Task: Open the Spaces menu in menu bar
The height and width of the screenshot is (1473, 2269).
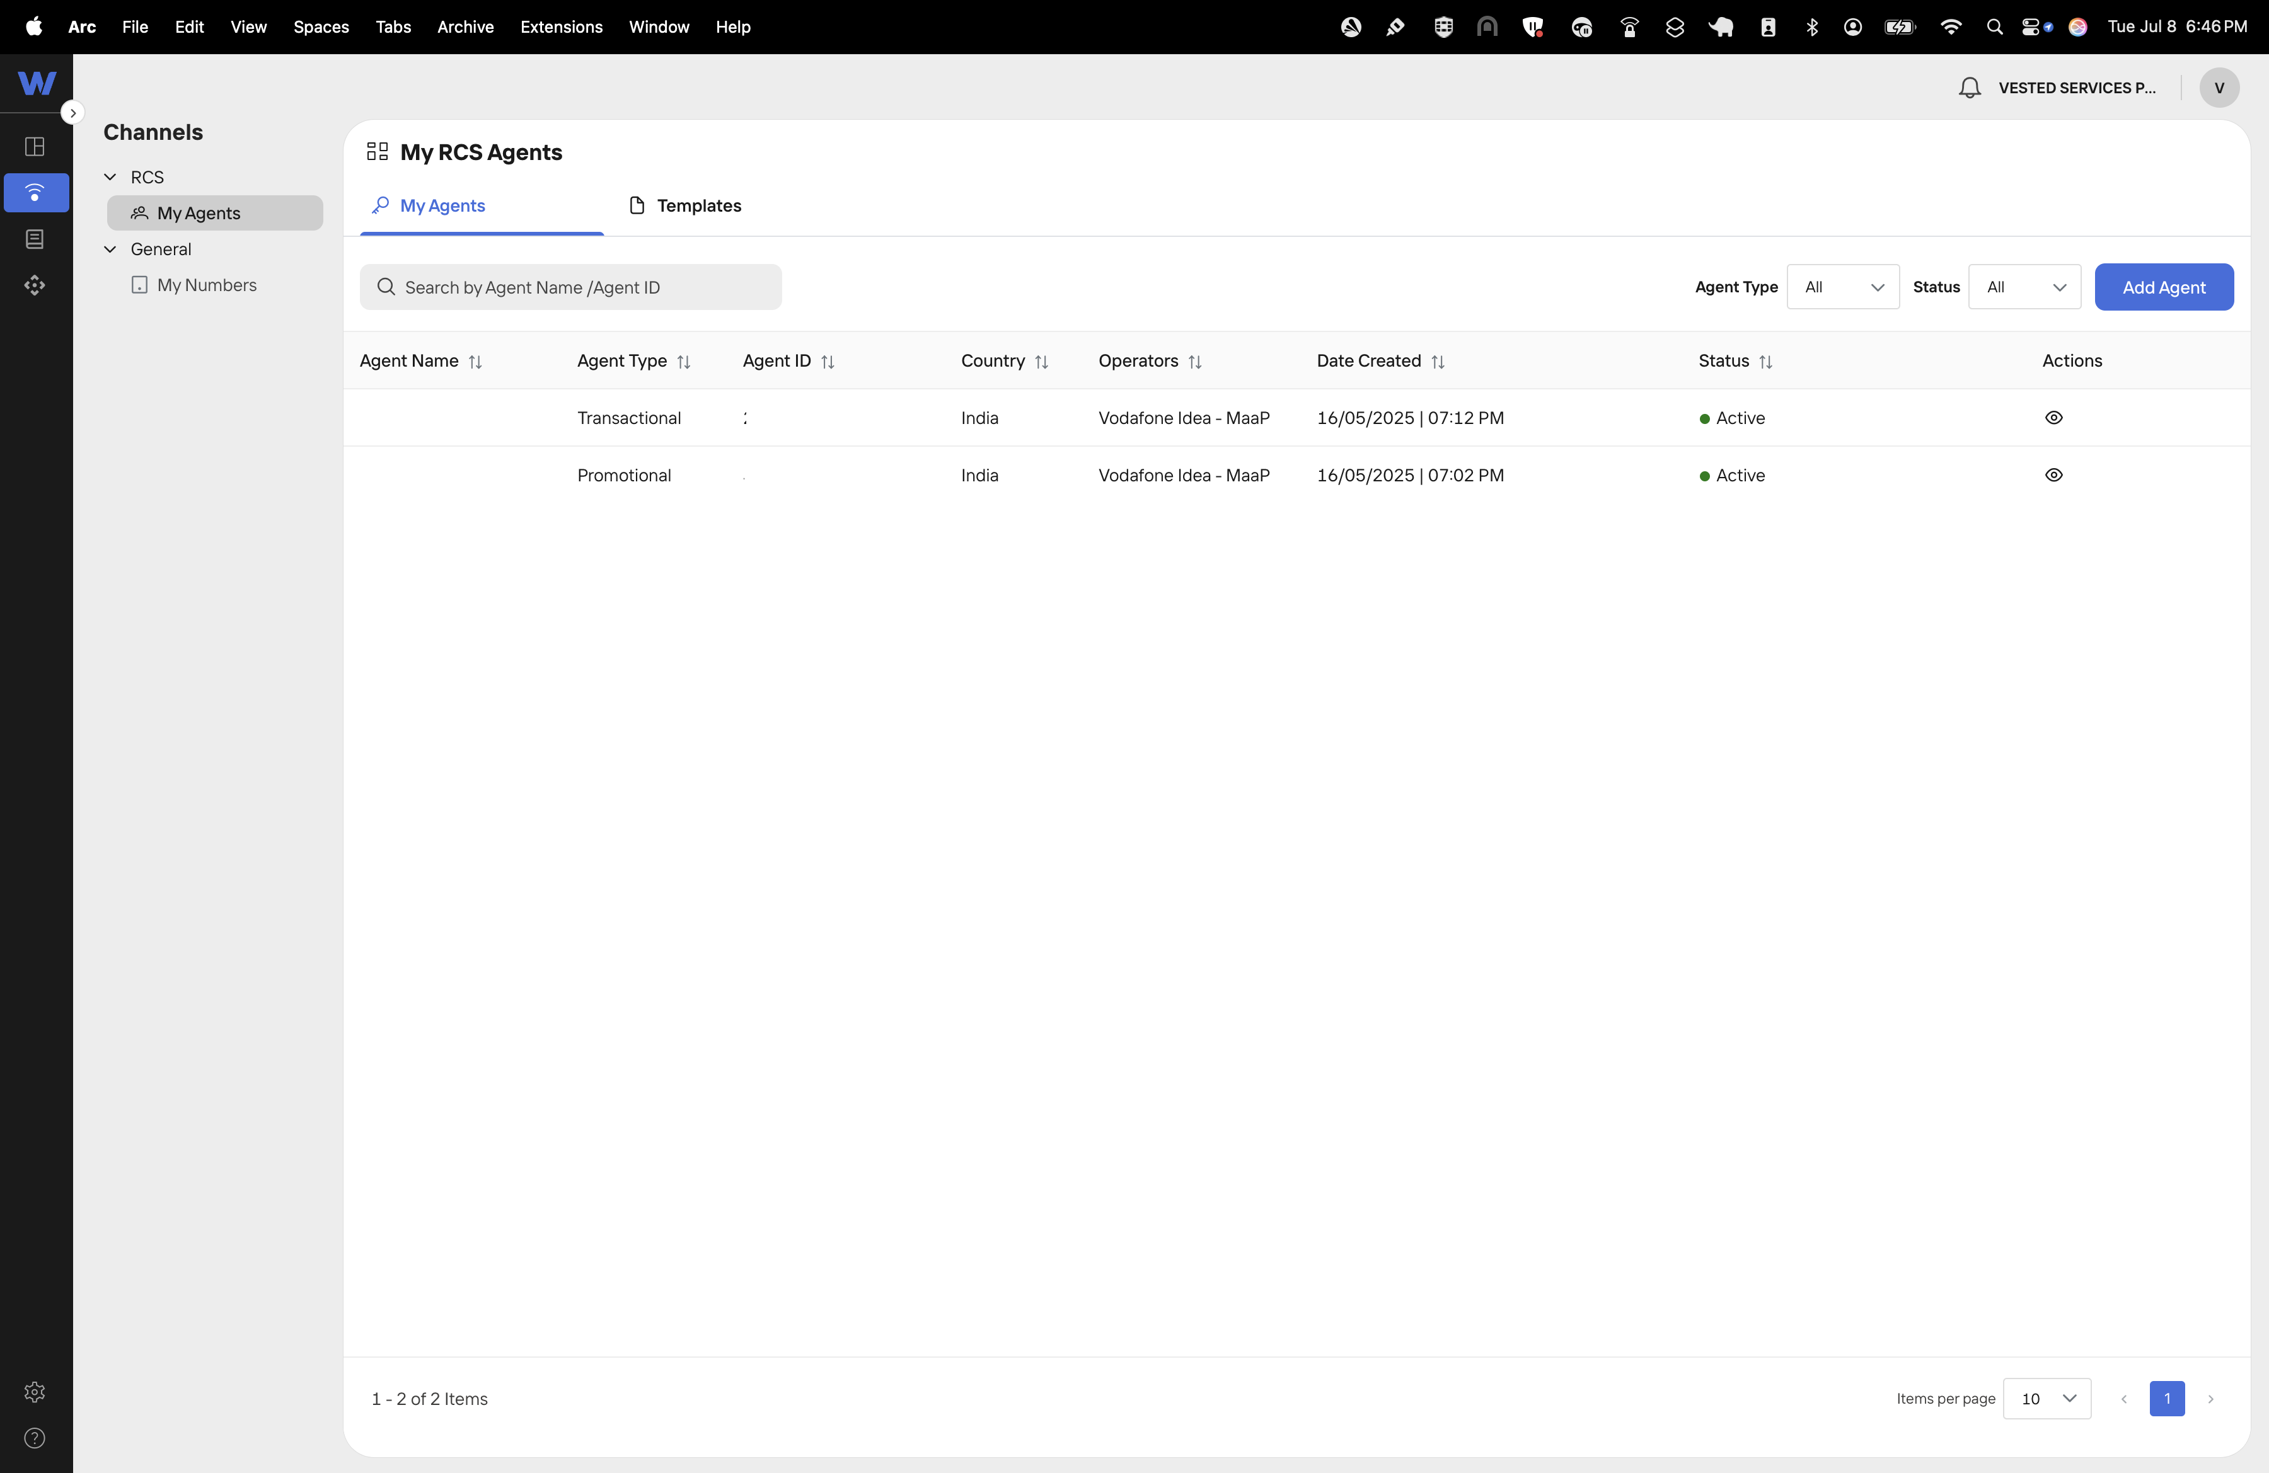Action: 320,26
